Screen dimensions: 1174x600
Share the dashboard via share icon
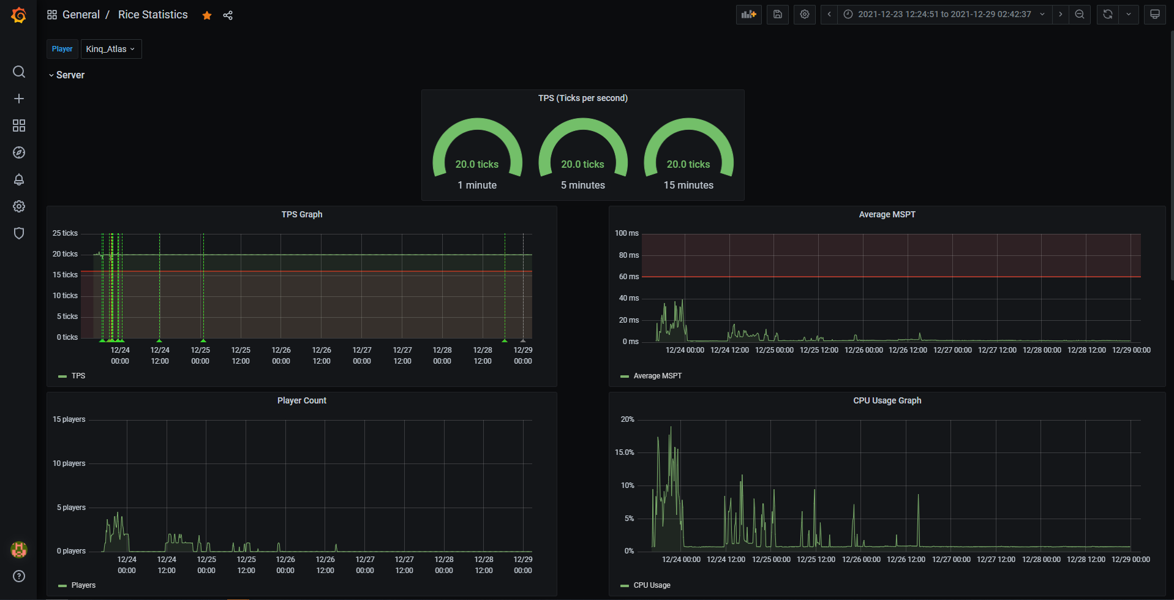(x=228, y=15)
